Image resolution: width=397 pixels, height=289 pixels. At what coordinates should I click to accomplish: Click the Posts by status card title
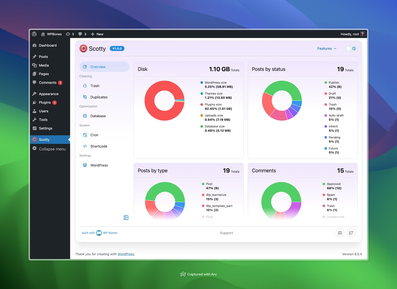269,69
